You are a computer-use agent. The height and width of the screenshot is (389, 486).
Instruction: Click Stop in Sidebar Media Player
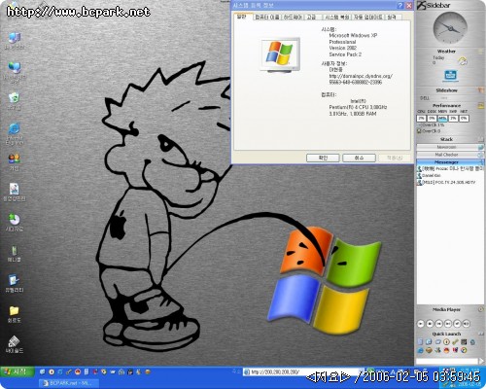tap(430, 324)
